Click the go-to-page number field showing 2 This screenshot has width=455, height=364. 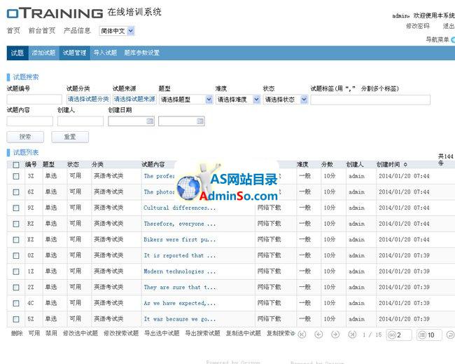pyautogui.click(x=399, y=335)
